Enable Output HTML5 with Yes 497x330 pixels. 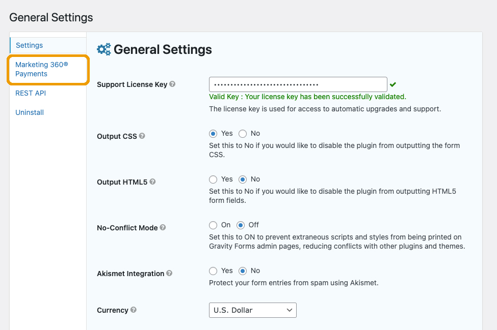pos(213,179)
